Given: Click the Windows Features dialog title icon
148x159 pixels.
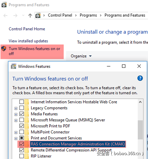Looking at the screenshot, I should pyautogui.click(x=14, y=66).
